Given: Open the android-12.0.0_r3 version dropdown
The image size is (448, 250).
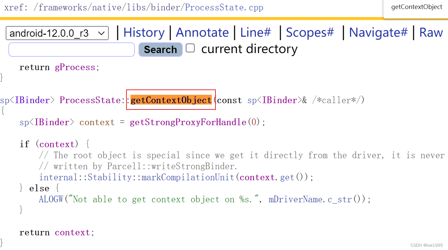Looking at the screenshot, I should [57, 33].
